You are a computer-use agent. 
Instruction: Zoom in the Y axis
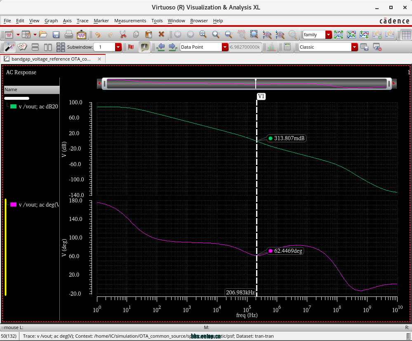pyautogui.click(x=280, y=35)
